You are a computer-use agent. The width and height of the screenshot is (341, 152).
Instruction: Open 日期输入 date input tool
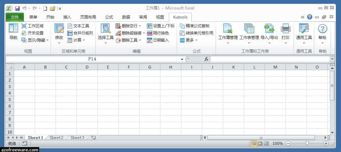click(158, 40)
